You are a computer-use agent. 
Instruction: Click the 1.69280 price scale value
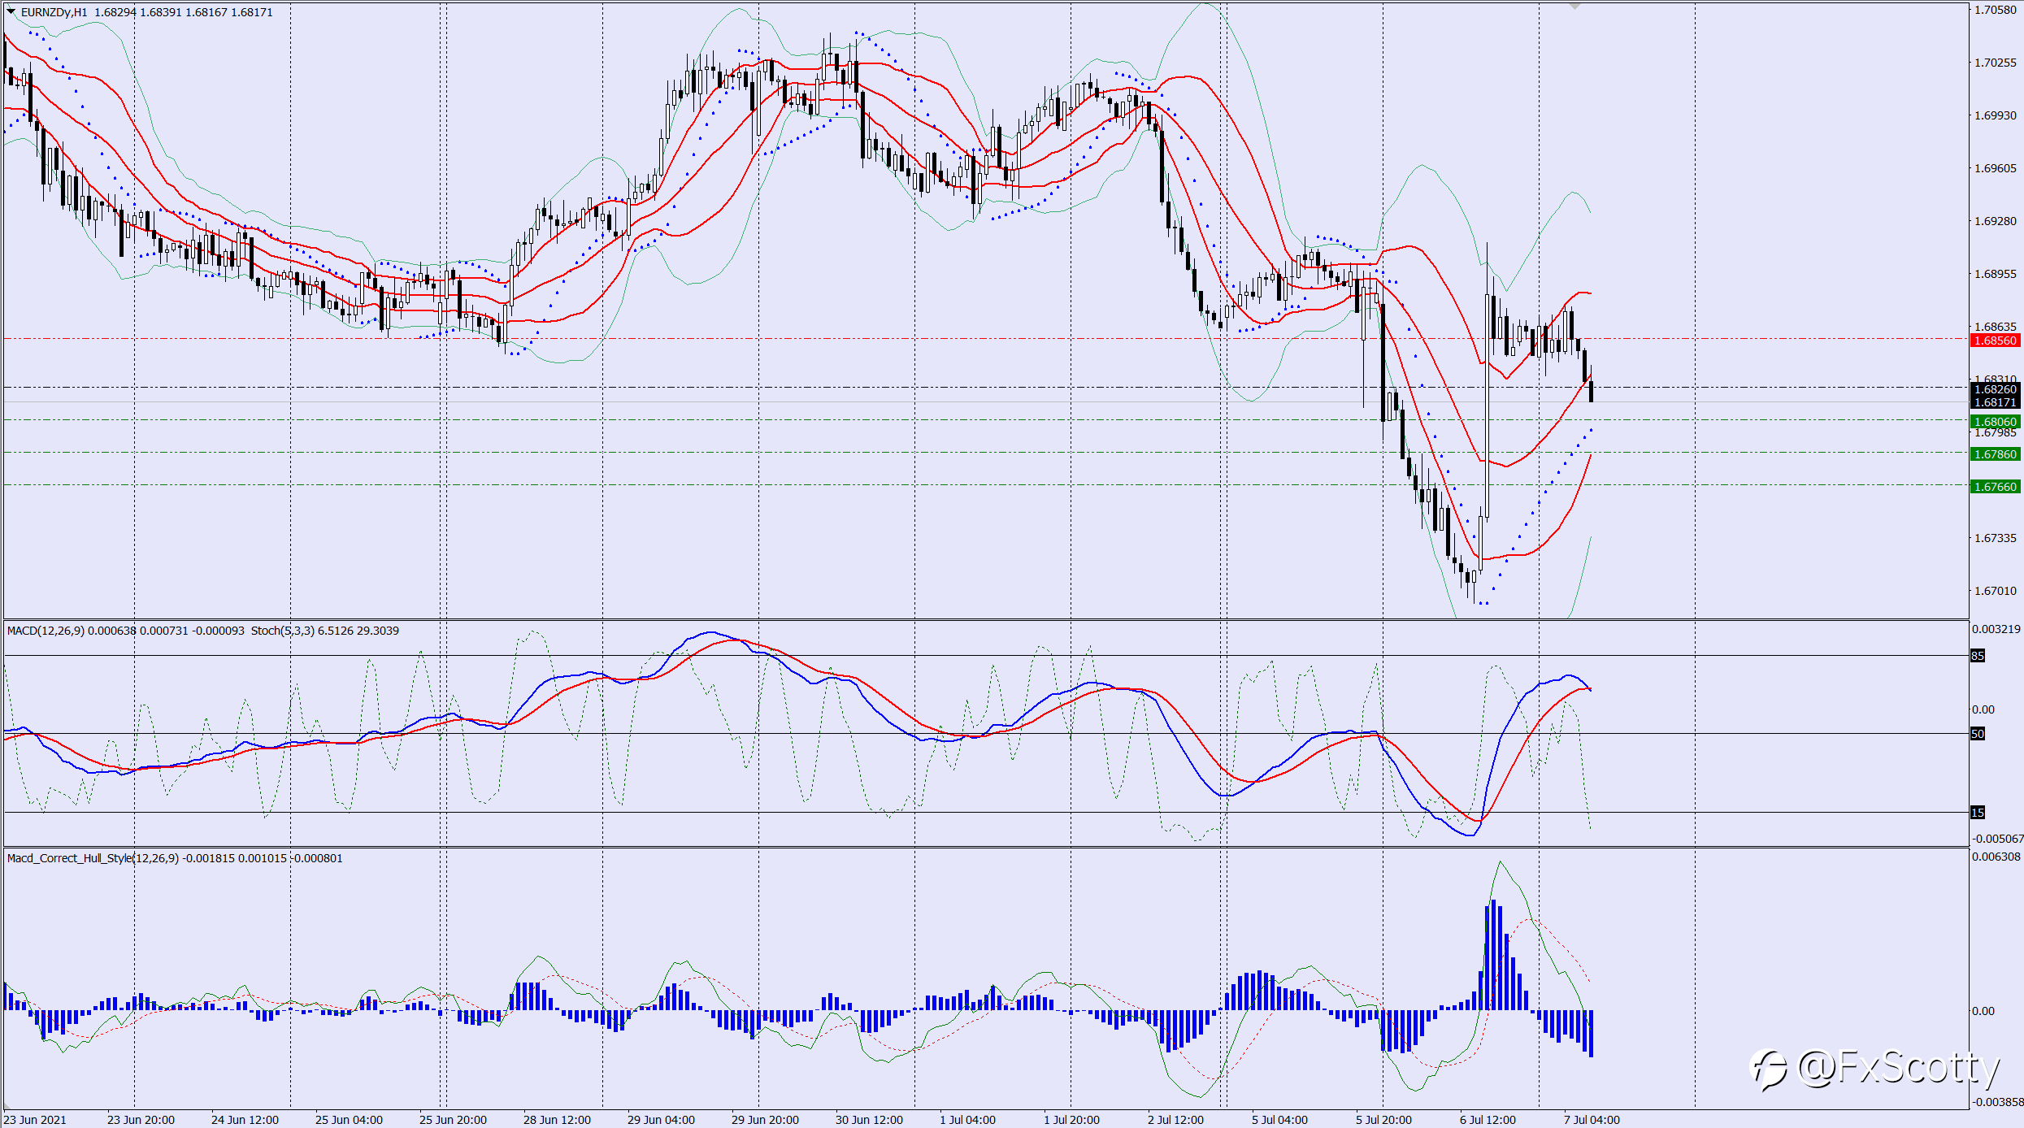[x=1996, y=221]
